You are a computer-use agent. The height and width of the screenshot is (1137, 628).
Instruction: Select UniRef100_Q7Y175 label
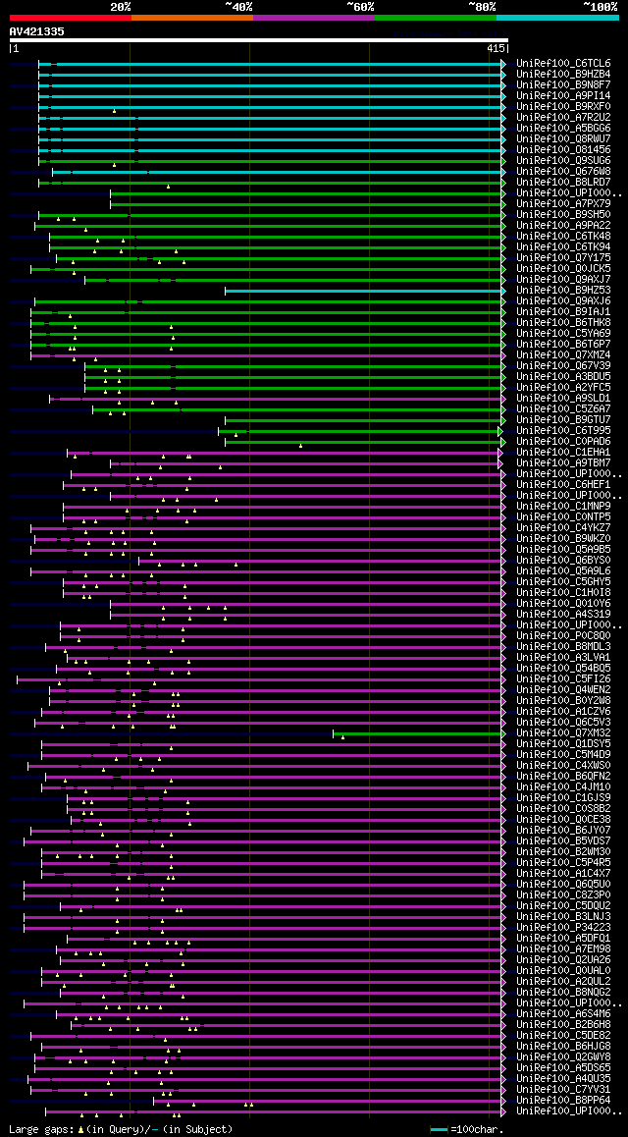(563, 258)
